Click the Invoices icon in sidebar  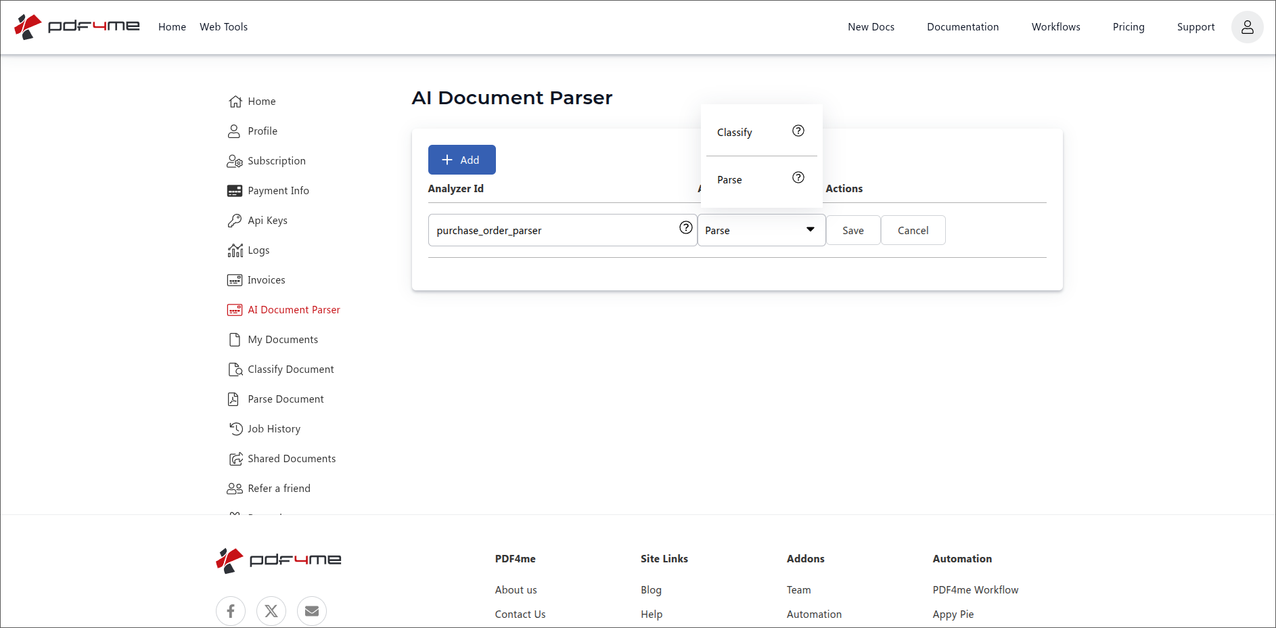click(235, 280)
